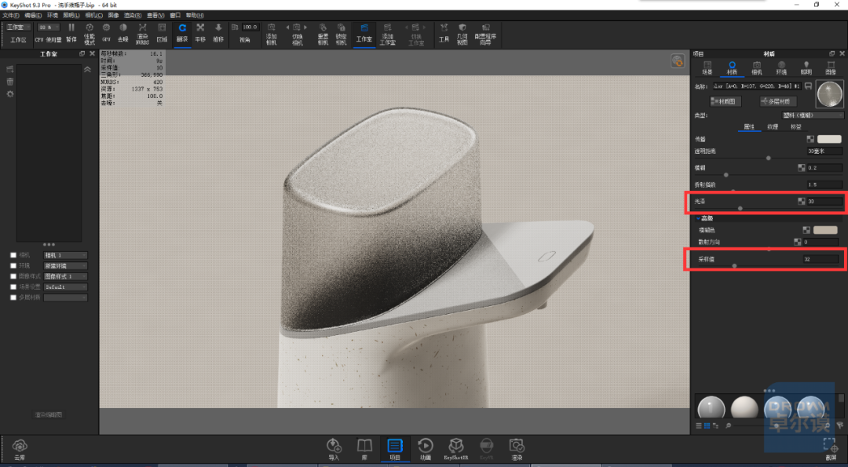
Task: Toggle the 去噪 denoise icon
Action: (123, 32)
